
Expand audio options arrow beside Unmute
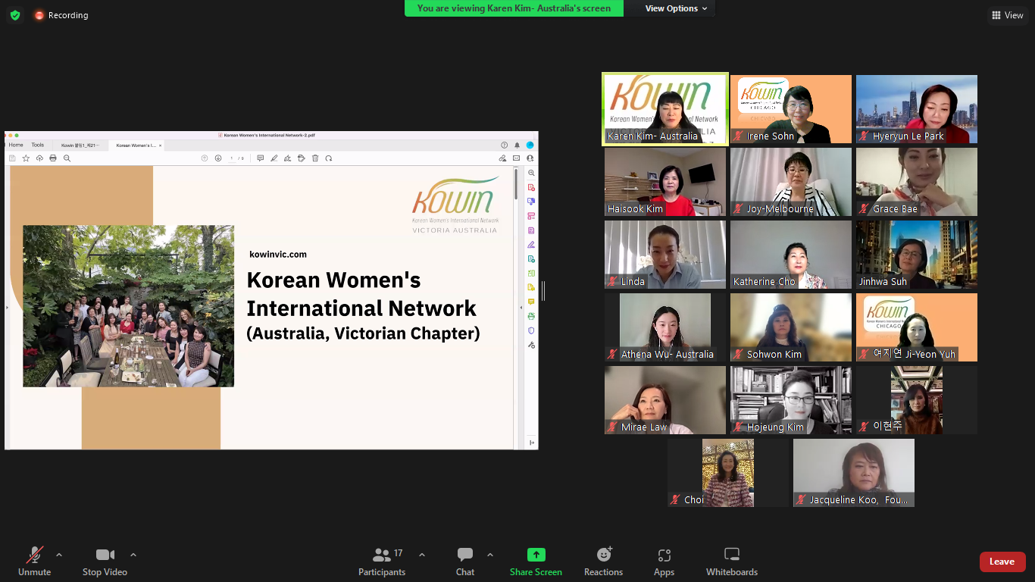(x=59, y=555)
